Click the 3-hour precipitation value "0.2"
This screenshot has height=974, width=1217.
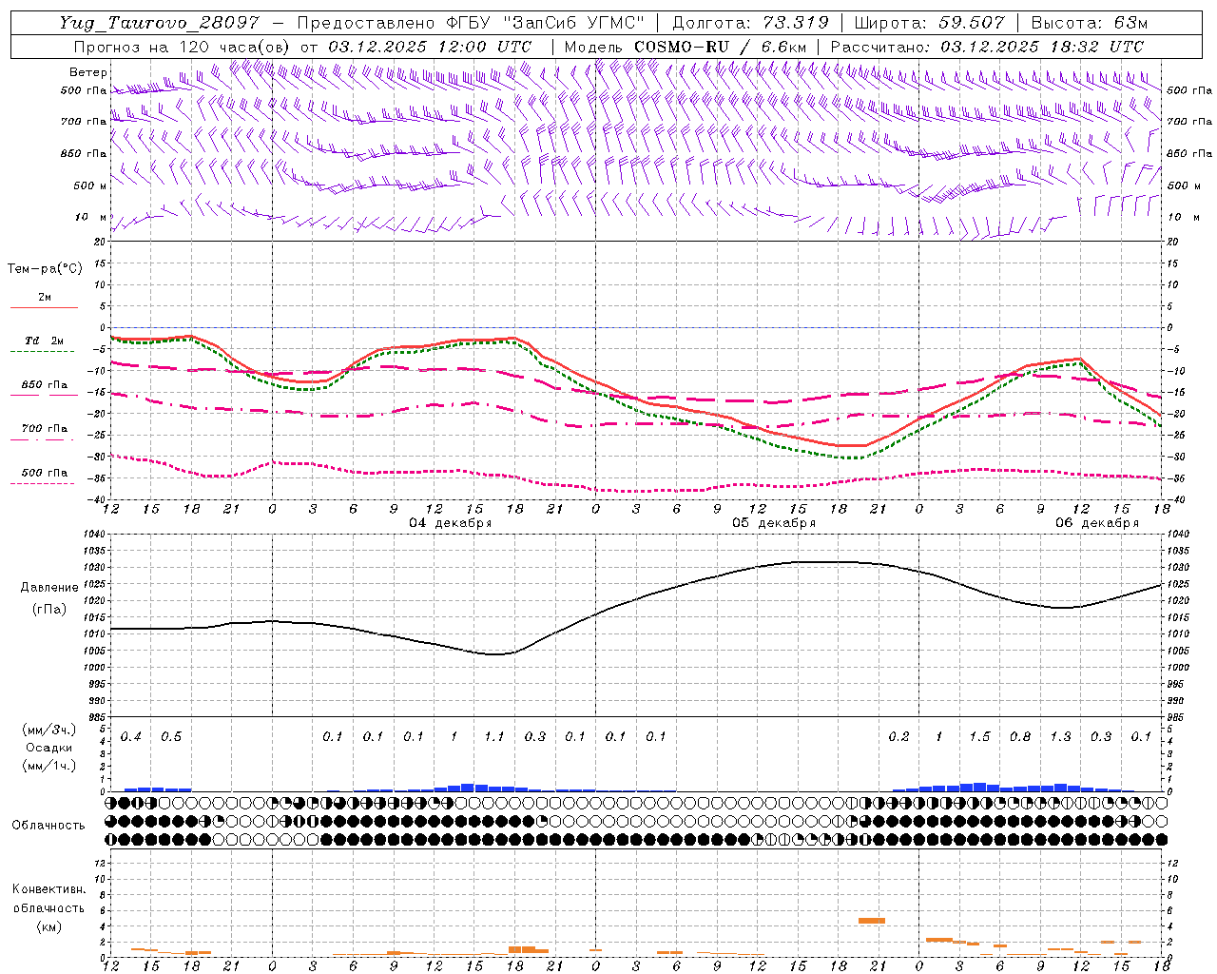[x=898, y=736]
